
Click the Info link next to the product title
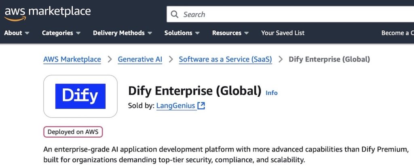click(x=271, y=93)
